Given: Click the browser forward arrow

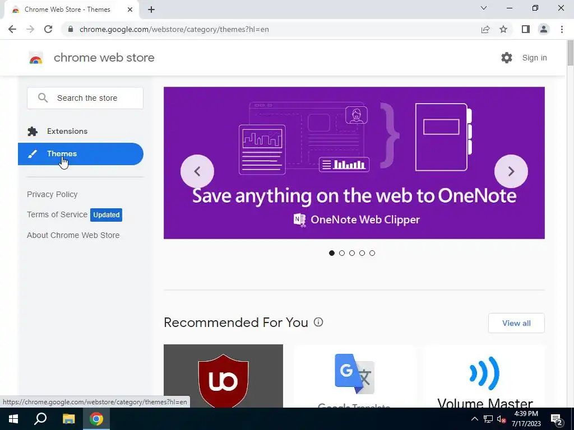Looking at the screenshot, I should pos(30,29).
